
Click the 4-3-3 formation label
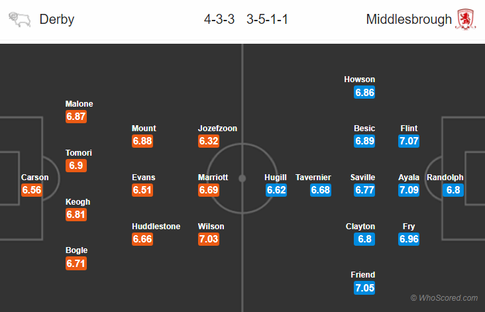[219, 19]
